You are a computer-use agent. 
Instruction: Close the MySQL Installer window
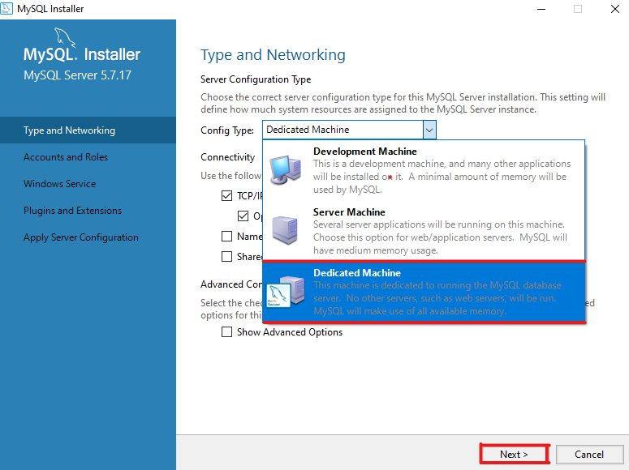click(615, 9)
